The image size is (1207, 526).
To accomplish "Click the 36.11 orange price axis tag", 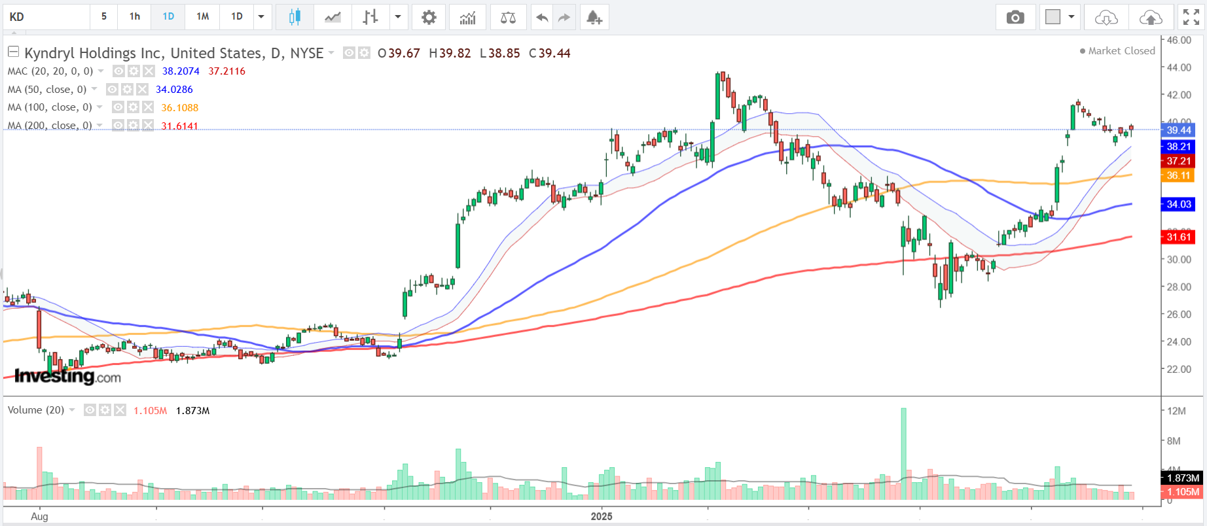I will [1179, 175].
